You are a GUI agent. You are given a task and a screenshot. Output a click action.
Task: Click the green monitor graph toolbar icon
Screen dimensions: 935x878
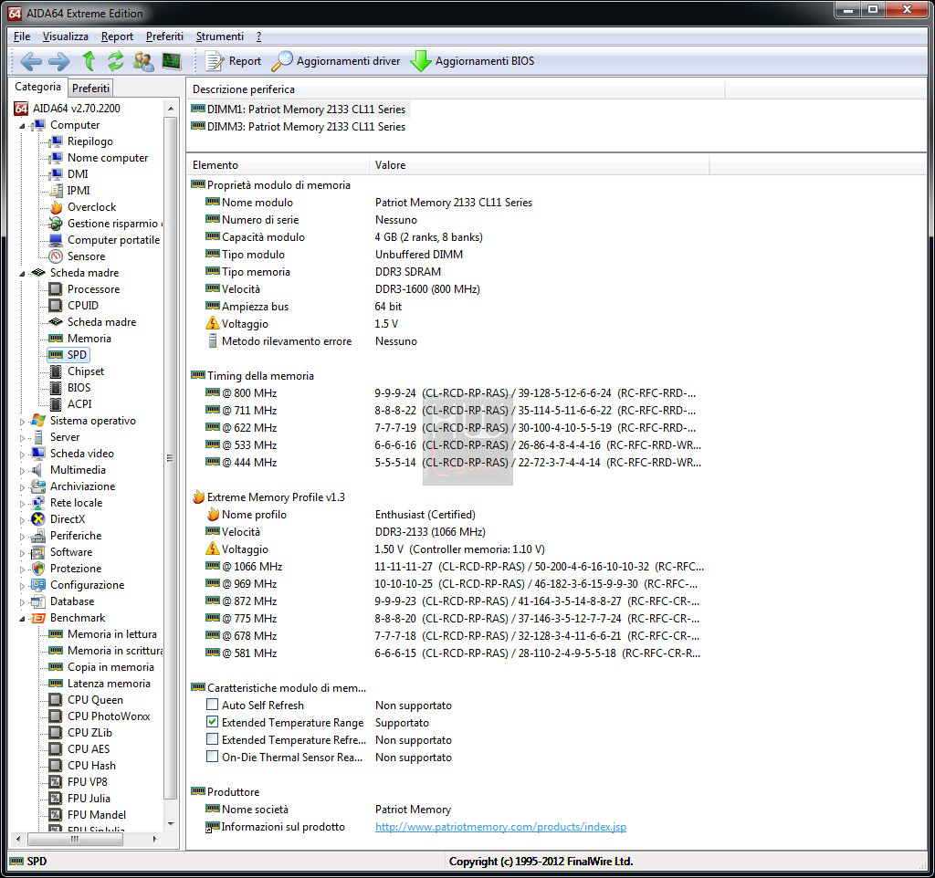(x=172, y=61)
